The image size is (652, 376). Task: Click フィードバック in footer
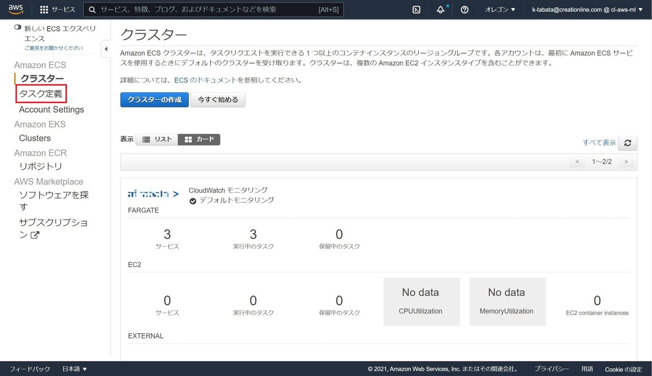[x=30, y=369]
